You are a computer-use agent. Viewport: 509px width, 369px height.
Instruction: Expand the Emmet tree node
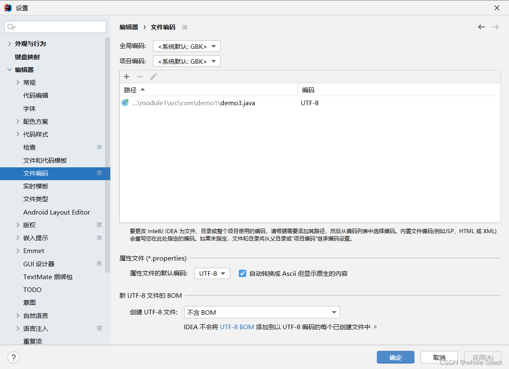[x=18, y=251]
